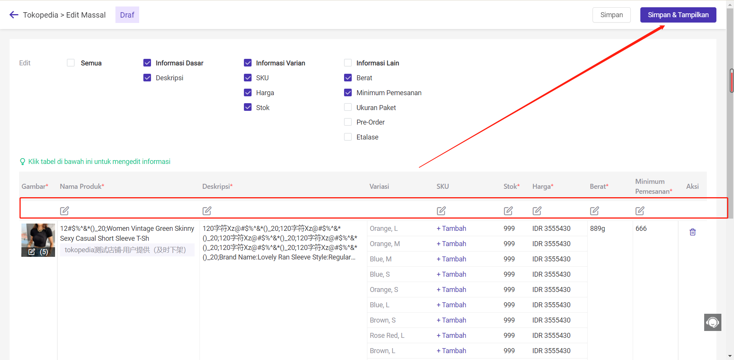Click Simpan & Tampilkan button
The height and width of the screenshot is (360, 734).
[x=678, y=15]
